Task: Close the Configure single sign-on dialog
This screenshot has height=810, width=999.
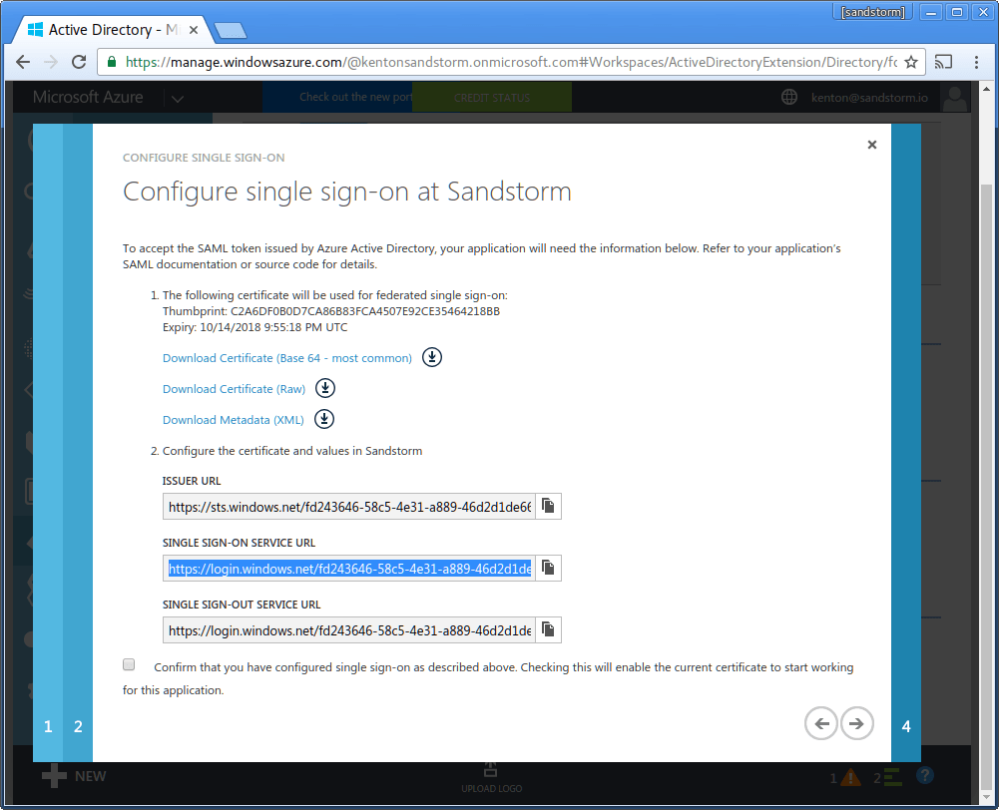Action: tap(872, 145)
